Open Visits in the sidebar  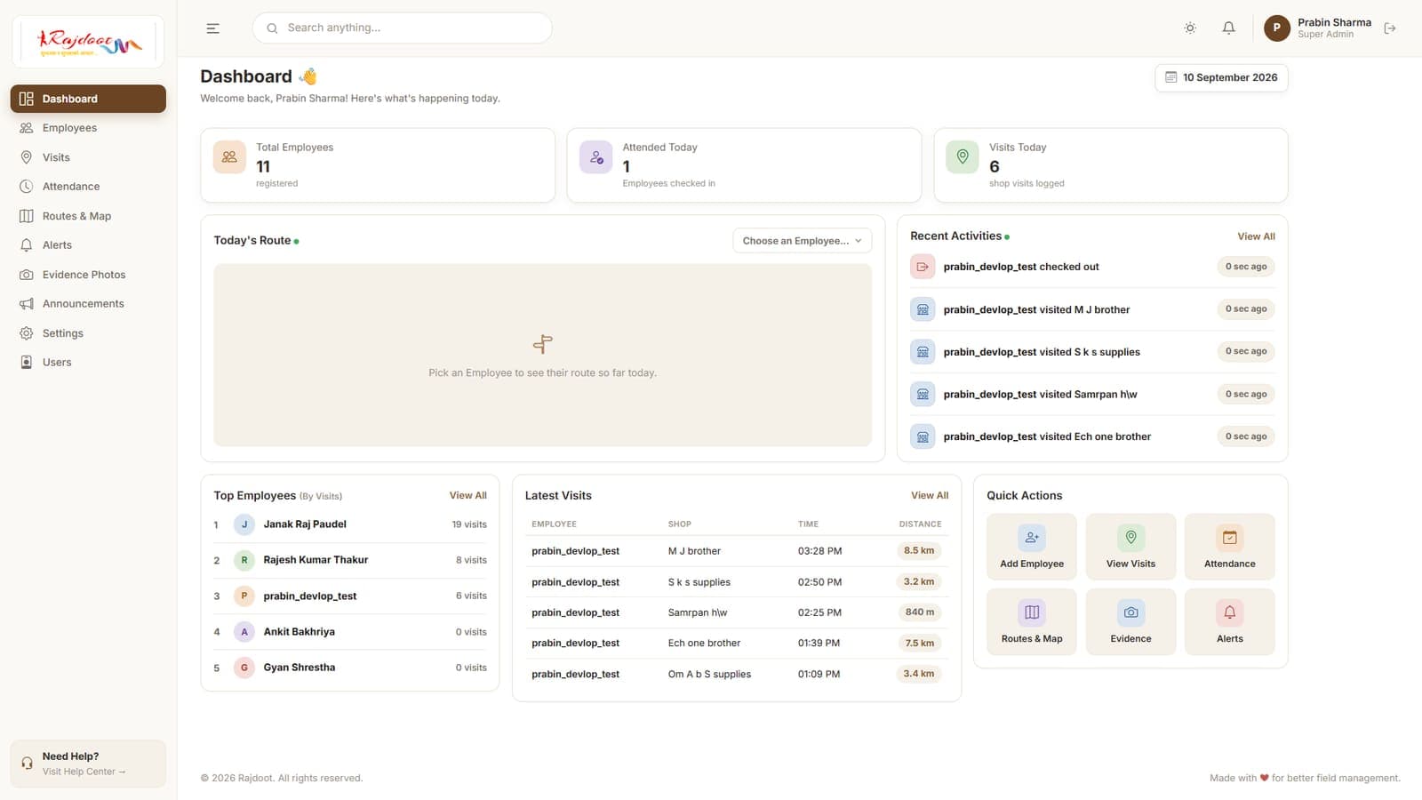pyautogui.click(x=88, y=157)
